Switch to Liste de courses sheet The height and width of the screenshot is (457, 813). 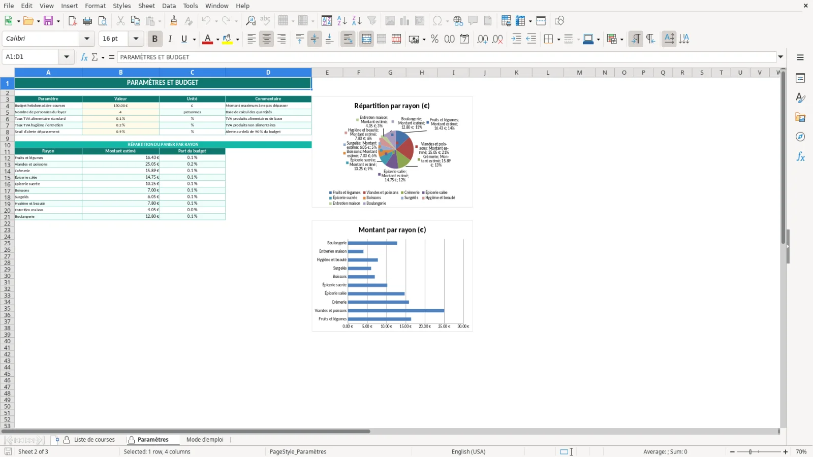pyautogui.click(x=95, y=440)
